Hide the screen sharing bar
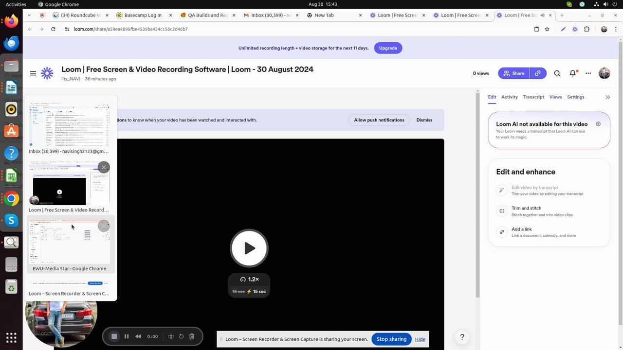Image resolution: width=623 pixels, height=350 pixels. coord(420,339)
